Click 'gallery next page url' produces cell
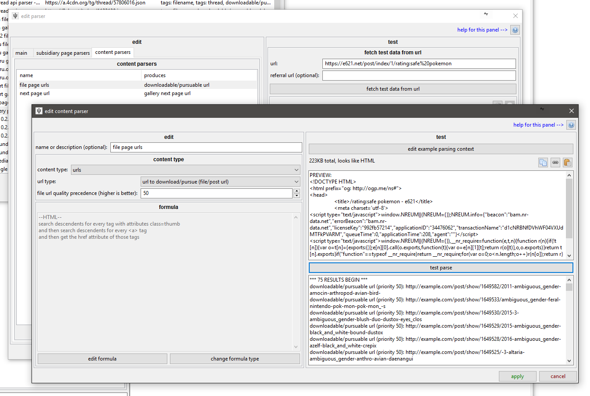Viewport: 590px width, 396px height. [167, 93]
